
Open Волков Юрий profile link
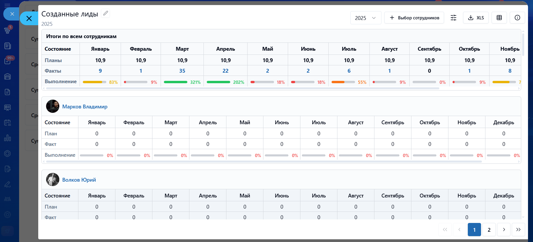[79, 180]
